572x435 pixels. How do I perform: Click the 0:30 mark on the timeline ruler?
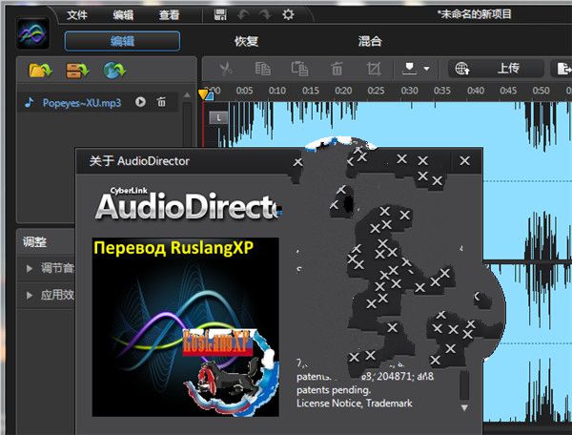pyautogui.click(x=409, y=91)
